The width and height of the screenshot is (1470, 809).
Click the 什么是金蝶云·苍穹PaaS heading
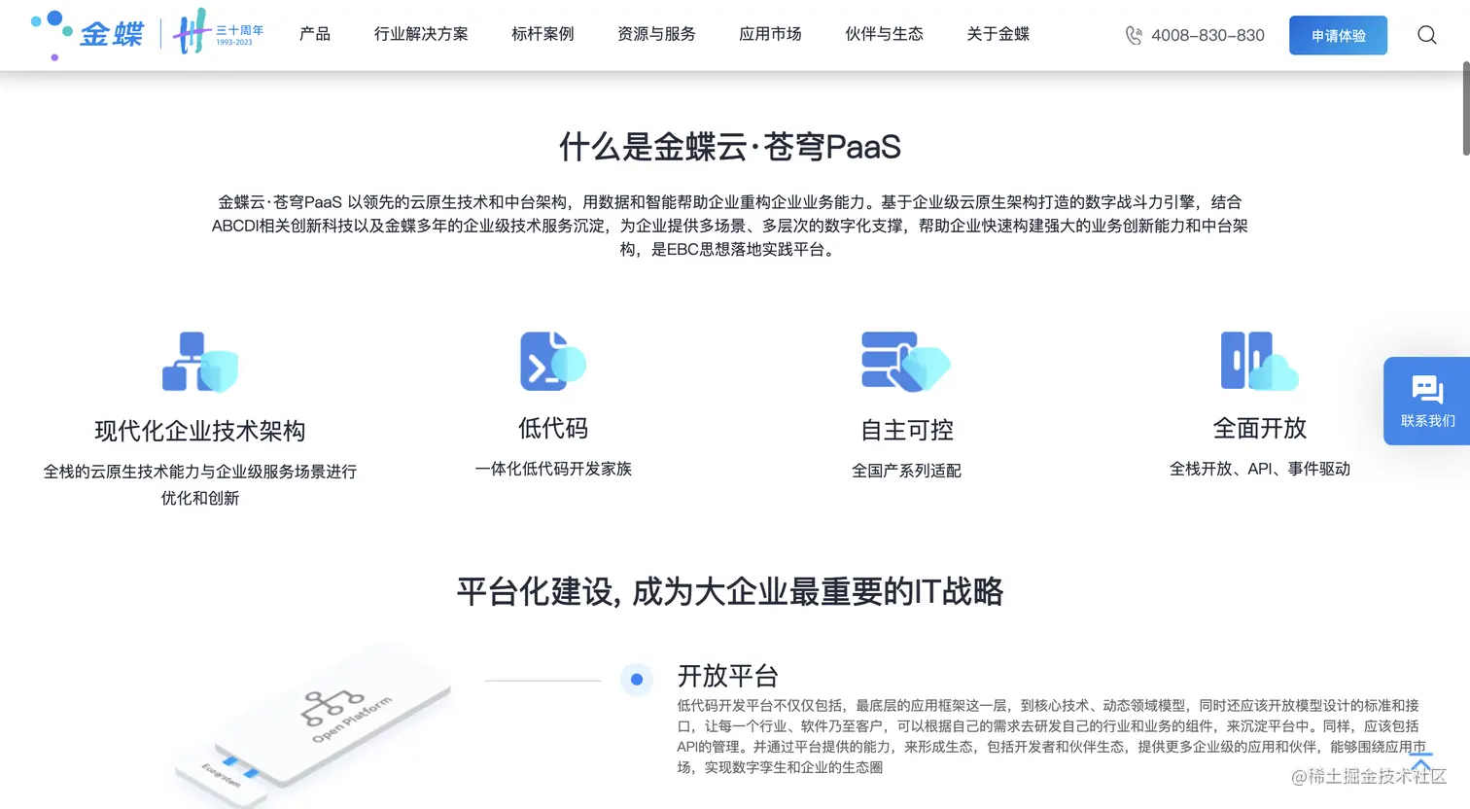coord(730,147)
